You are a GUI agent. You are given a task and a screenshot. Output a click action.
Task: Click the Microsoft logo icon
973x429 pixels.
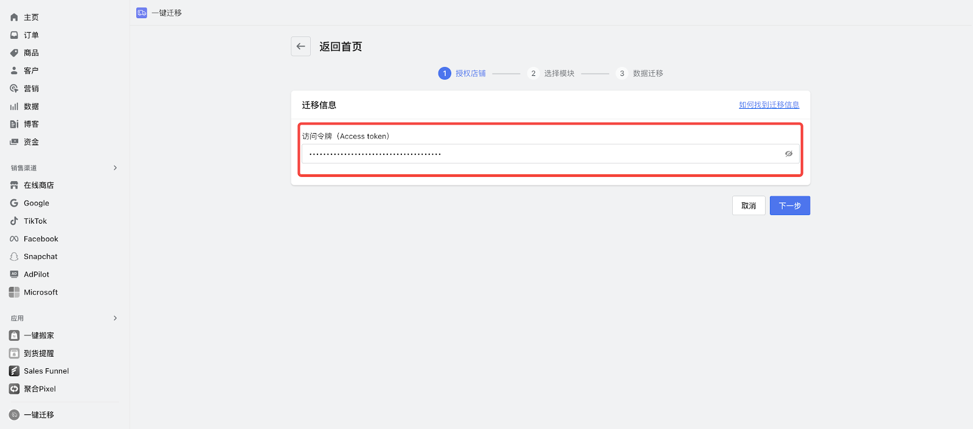click(x=14, y=292)
